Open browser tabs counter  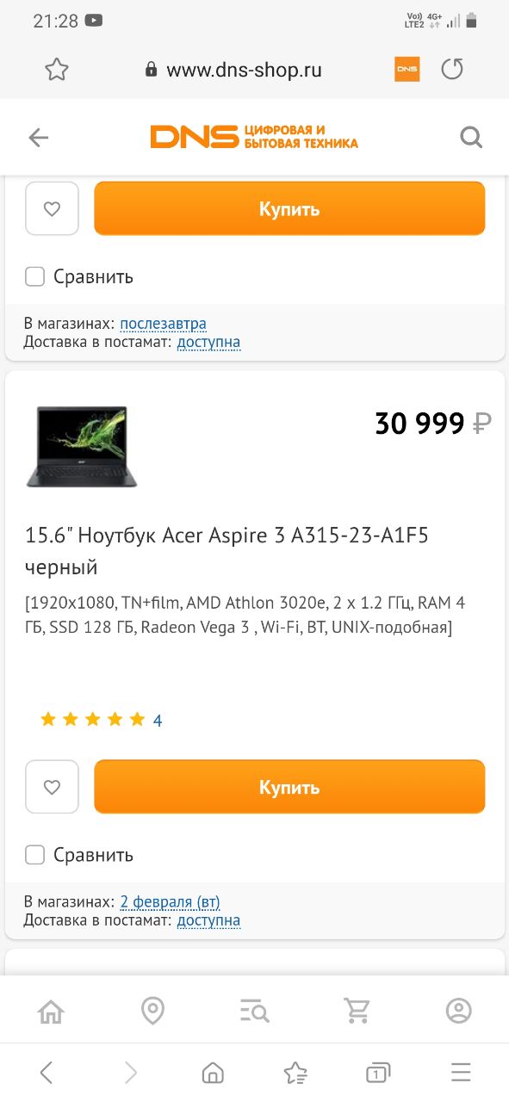(x=377, y=1072)
